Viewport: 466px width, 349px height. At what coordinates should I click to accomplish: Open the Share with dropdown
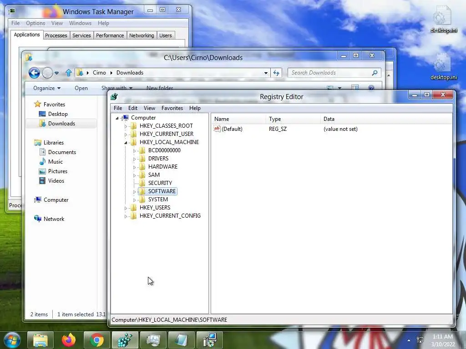tap(117, 88)
